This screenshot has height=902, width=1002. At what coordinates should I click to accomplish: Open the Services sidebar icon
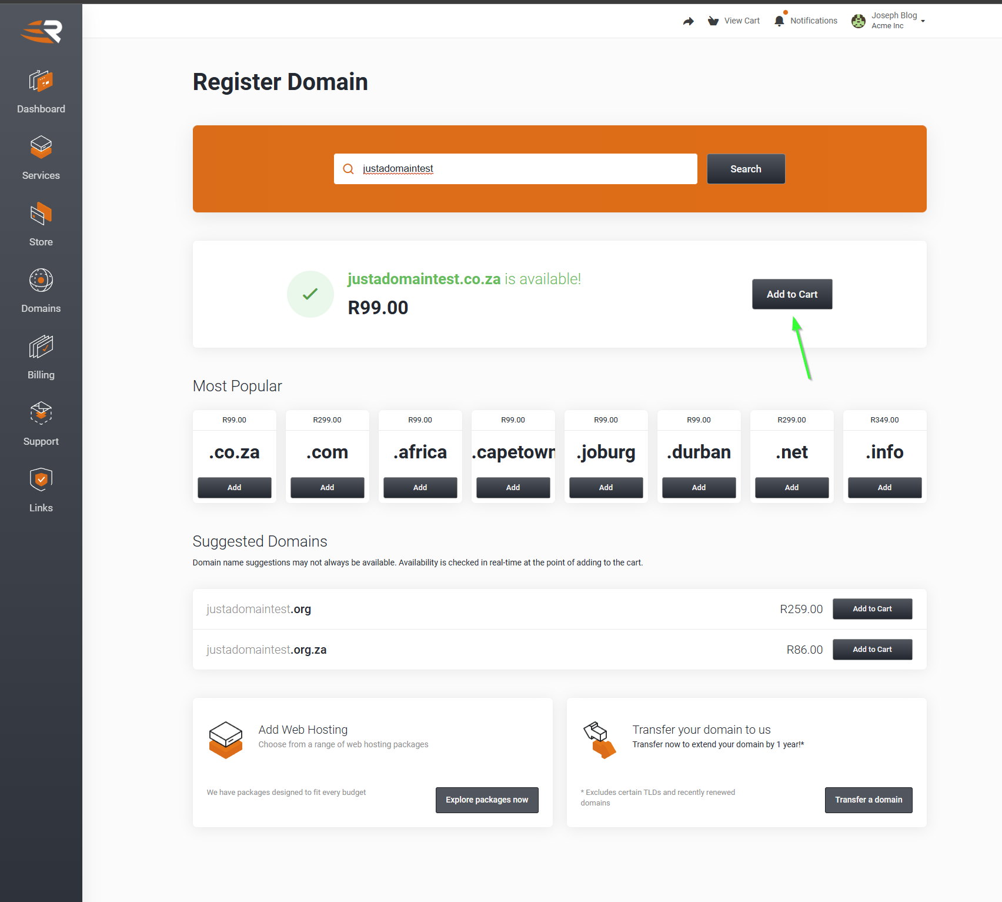41,148
